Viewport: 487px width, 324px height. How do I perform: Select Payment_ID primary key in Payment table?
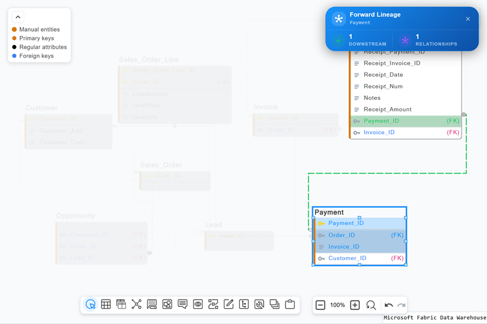coord(360,224)
